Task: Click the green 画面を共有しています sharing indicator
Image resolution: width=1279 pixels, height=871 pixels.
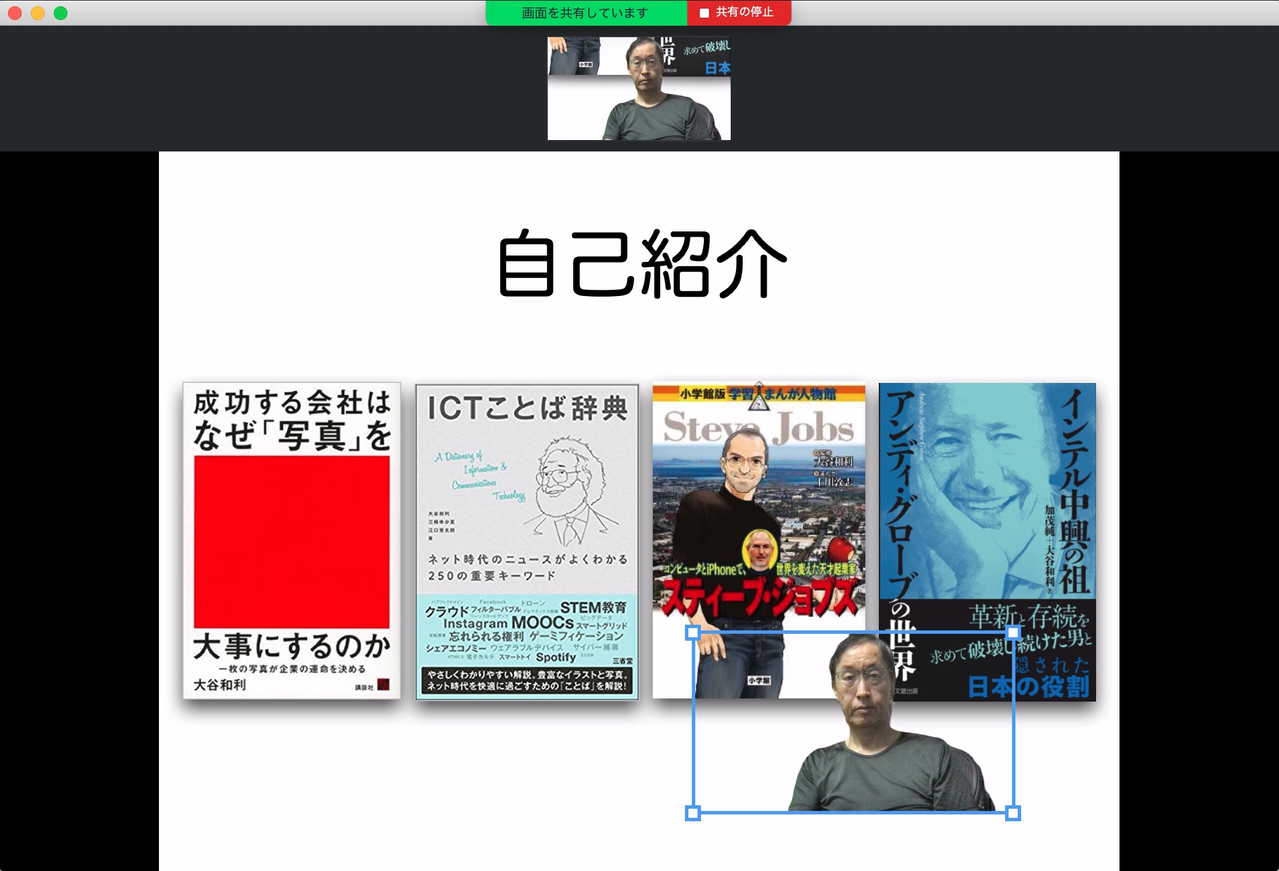Action: (x=586, y=13)
